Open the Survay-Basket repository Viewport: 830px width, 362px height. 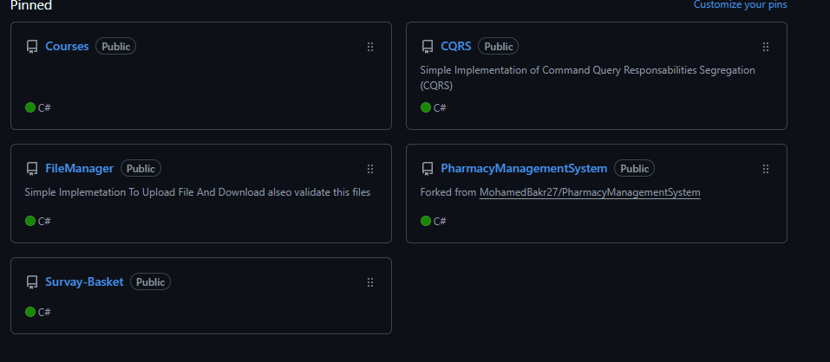(84, 281)
